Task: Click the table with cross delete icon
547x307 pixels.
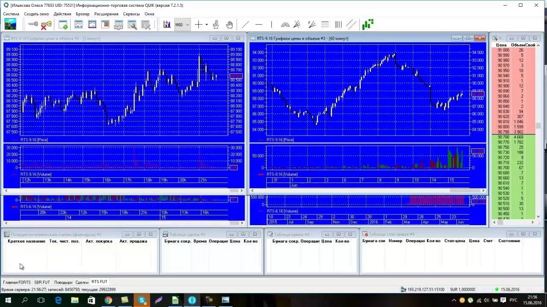Action: [x=146, y=25]
